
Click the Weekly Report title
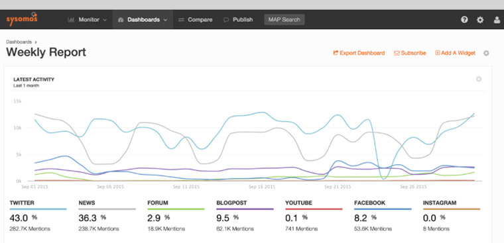click(x=46, y=52)
